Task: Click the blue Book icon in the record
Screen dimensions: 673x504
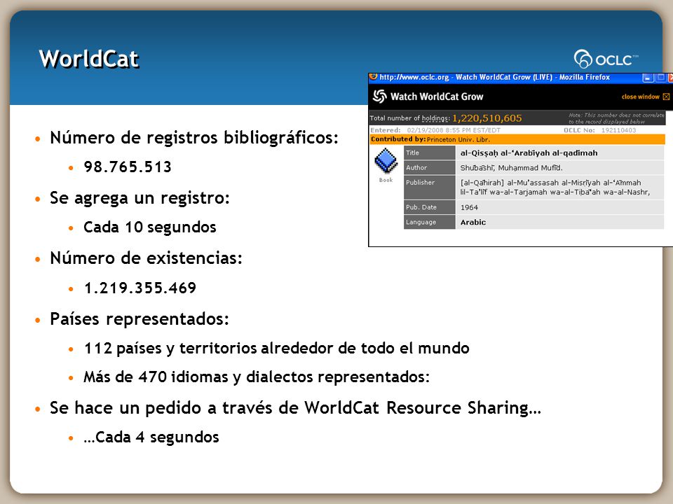Action: (x=386, y=160)
